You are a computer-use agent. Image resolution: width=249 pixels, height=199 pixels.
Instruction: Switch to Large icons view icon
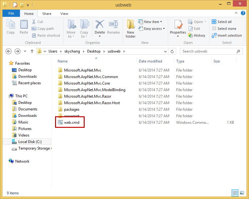click(x=242, y=193)
